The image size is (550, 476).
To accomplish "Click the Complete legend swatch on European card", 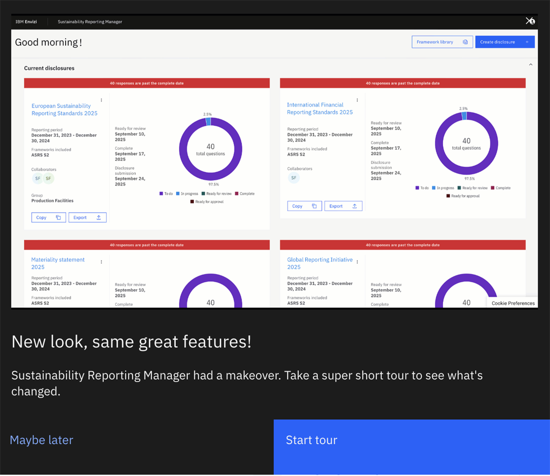I will [237, 194].
